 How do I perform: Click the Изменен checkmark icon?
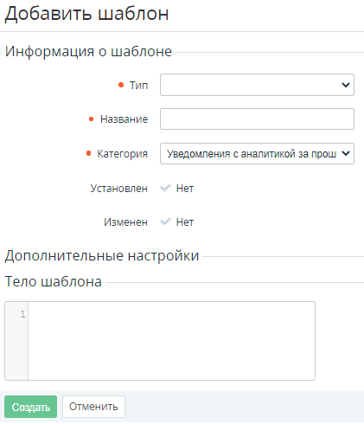click(x=165, y=222)
